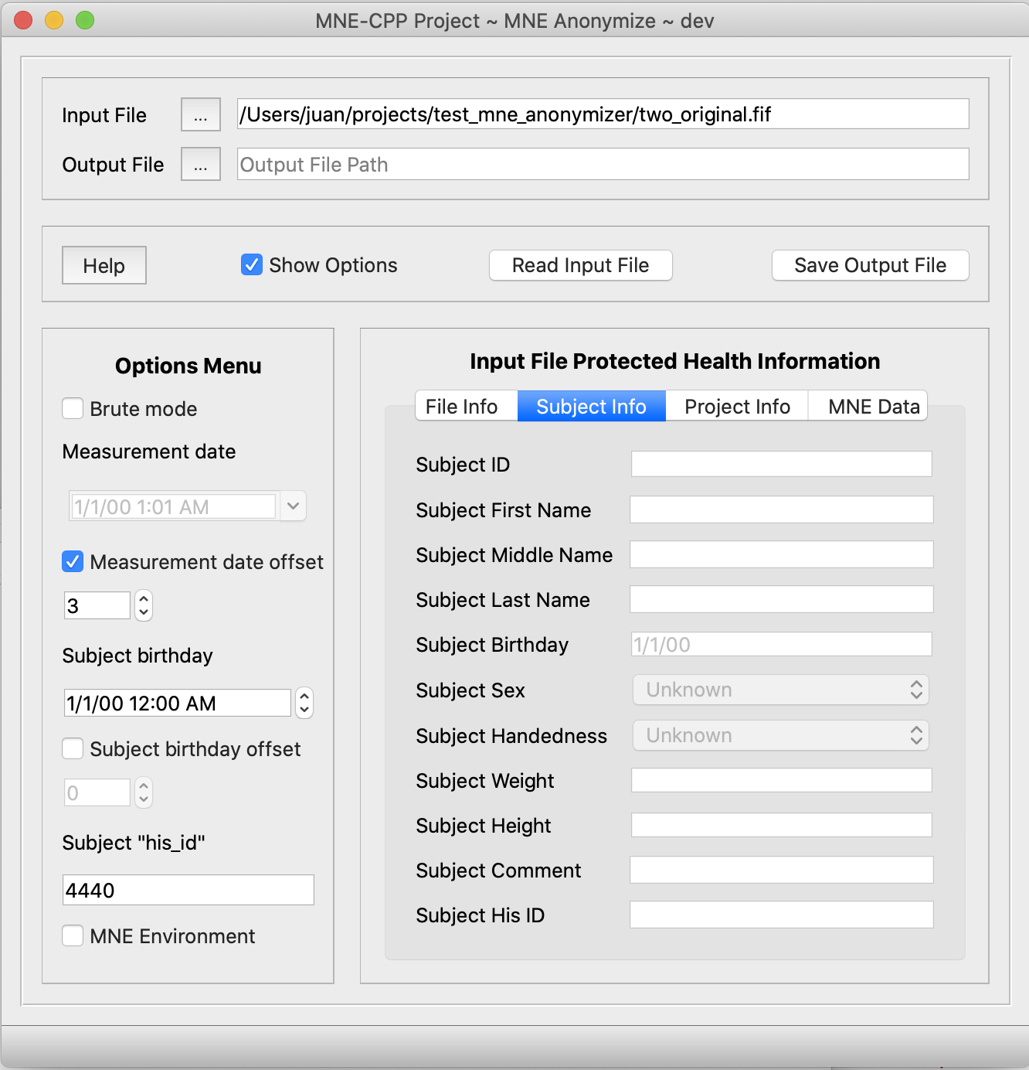The image size is (1029, 1070).
Task: Click the Save Output File button
Action: coord(870,265)
